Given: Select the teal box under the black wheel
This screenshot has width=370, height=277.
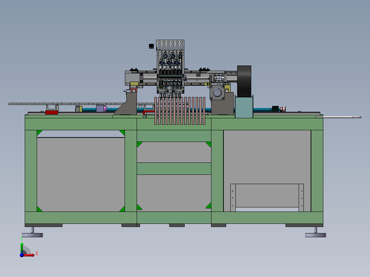Looking at the screenshot, I should tap(244, 108).
